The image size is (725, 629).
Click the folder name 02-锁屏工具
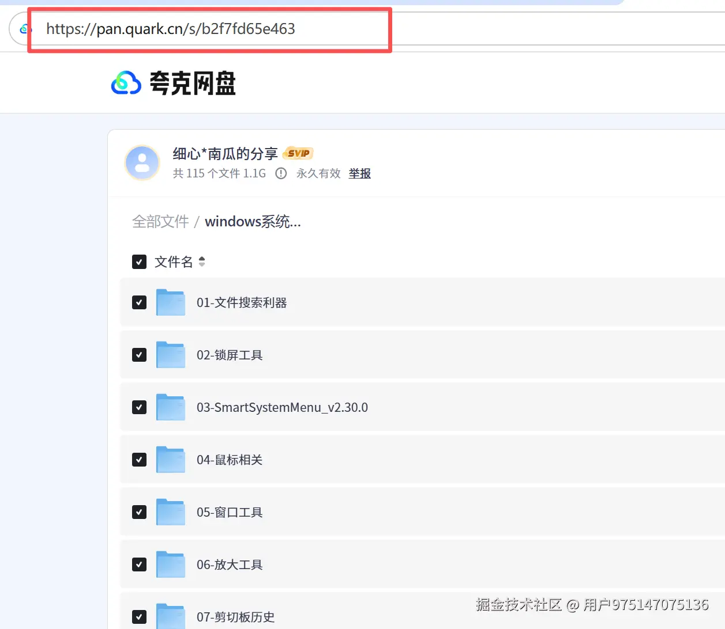coord(230,355)
